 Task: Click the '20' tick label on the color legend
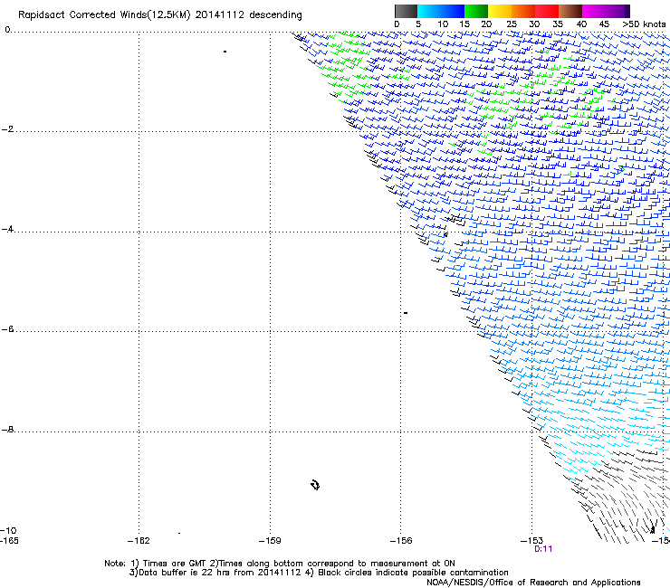pos(486,24)
